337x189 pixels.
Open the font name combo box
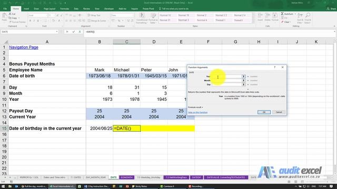(37, 15)
